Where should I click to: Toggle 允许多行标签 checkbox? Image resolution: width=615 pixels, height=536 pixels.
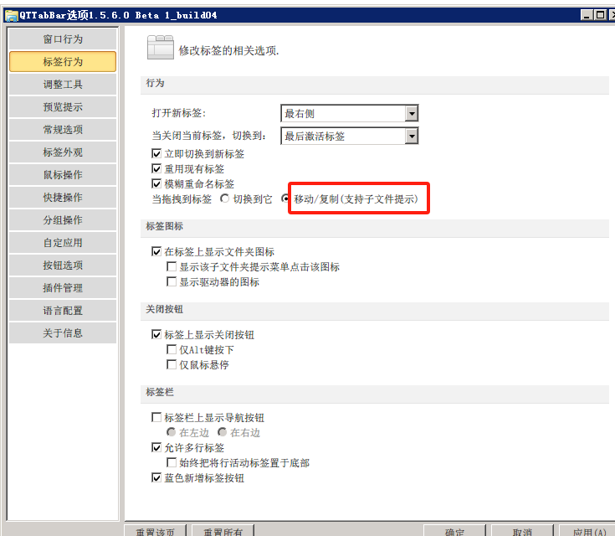point(156,448)
